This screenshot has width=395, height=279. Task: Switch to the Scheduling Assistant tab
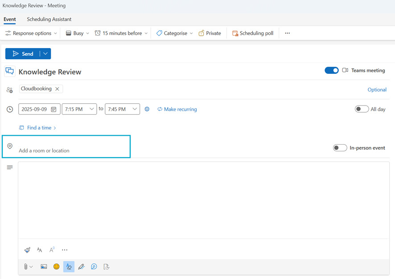tap(49, 20)
